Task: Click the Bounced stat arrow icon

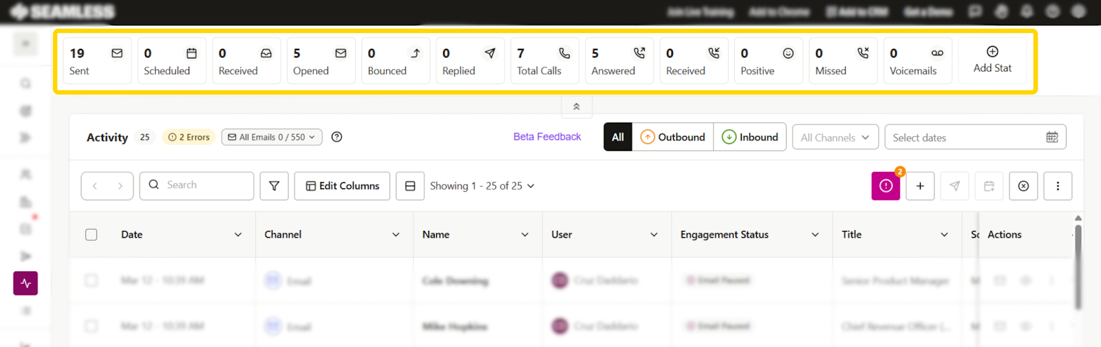Action: [416, 53]
